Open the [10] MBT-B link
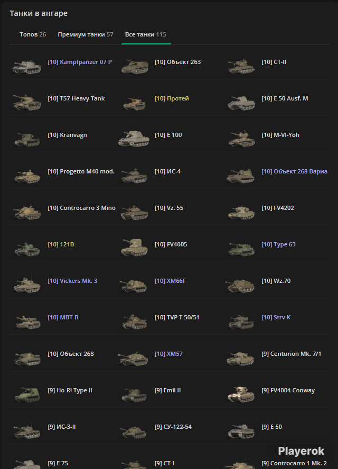 [63, 317]
